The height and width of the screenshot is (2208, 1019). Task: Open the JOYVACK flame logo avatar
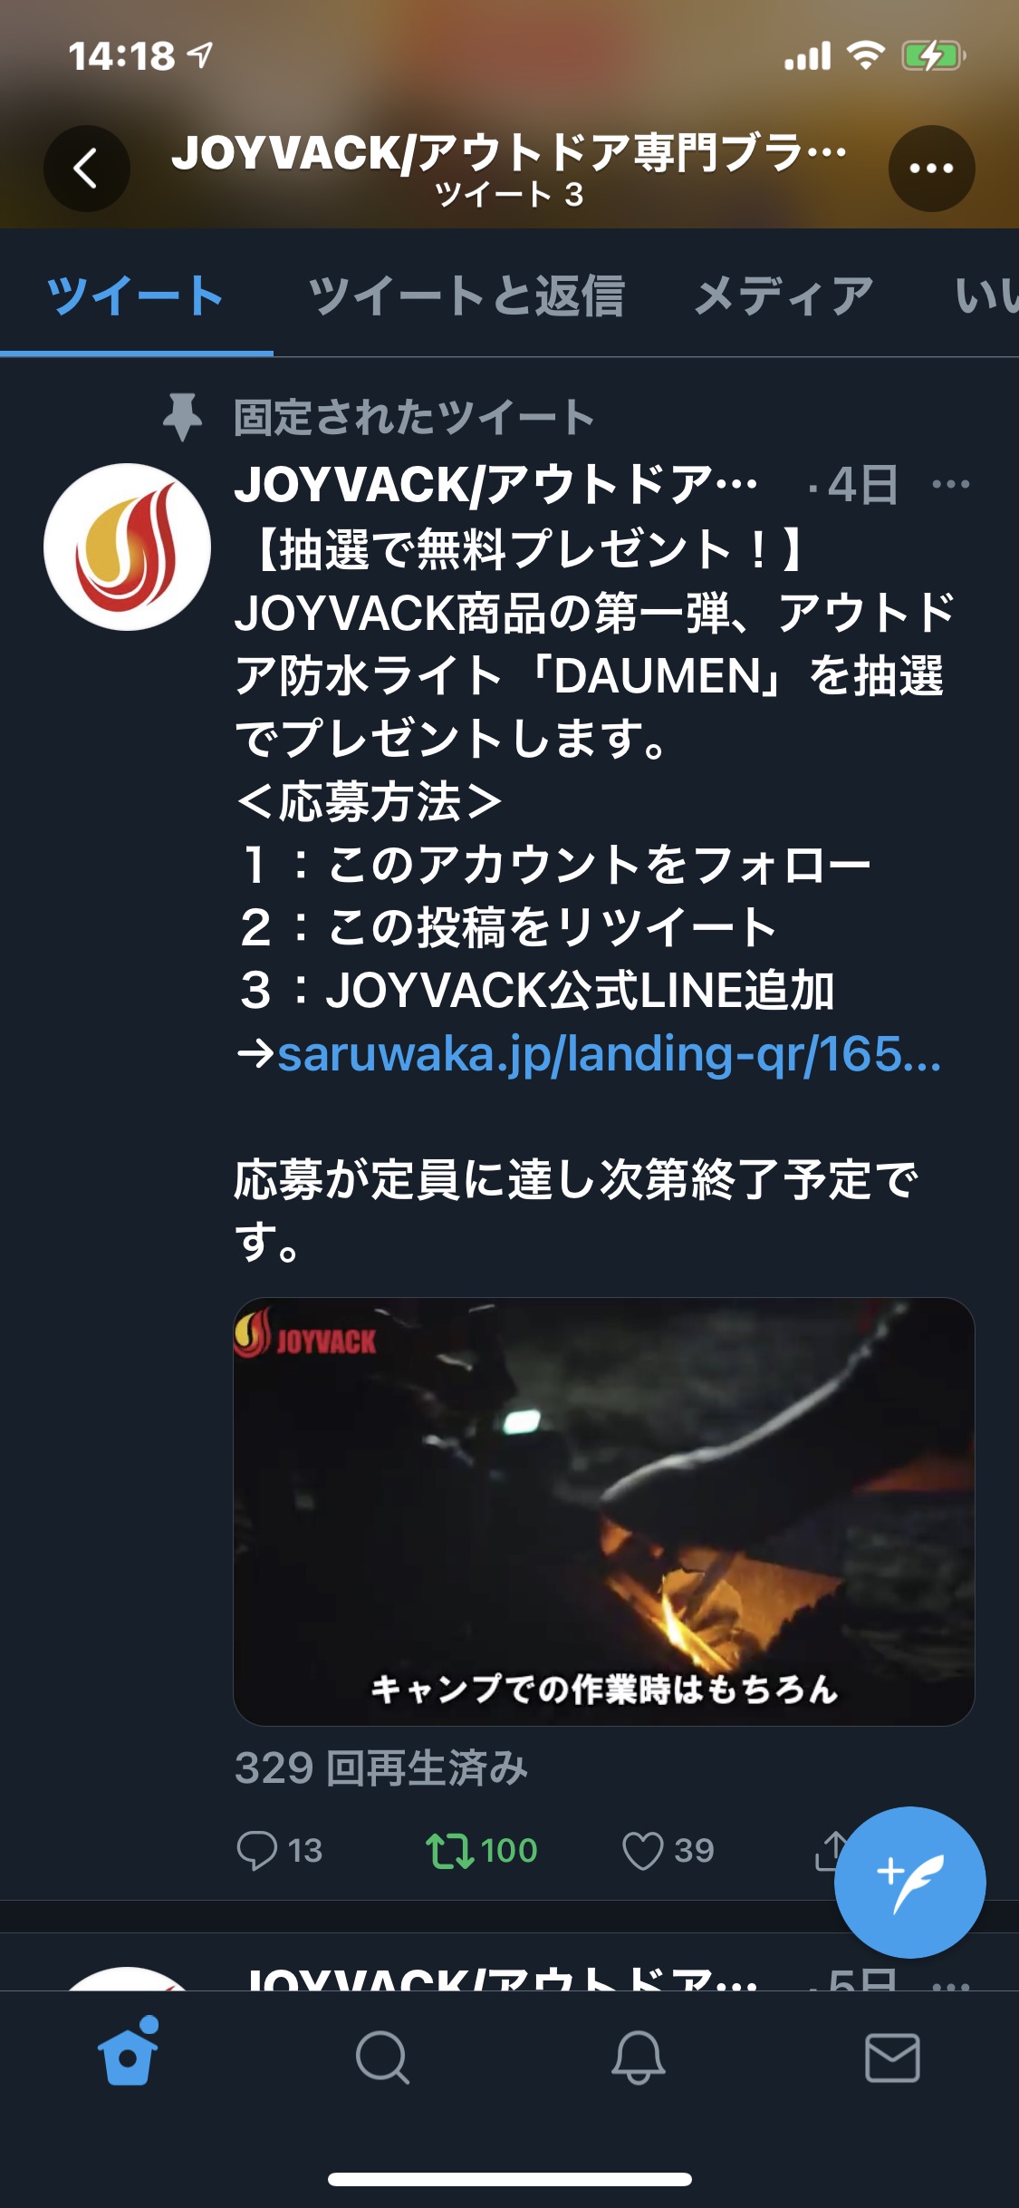[127, 547]
